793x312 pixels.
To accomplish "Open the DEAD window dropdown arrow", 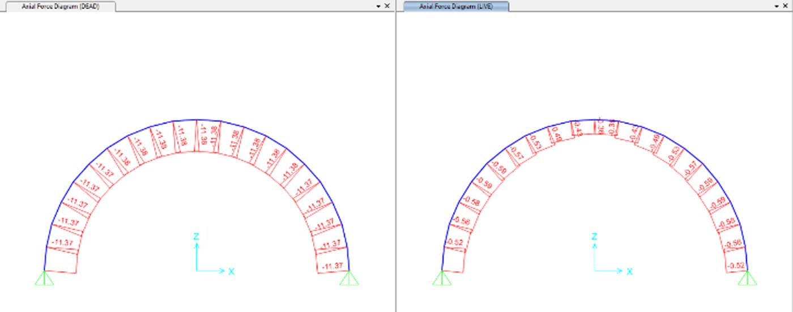I will [378, 6].
